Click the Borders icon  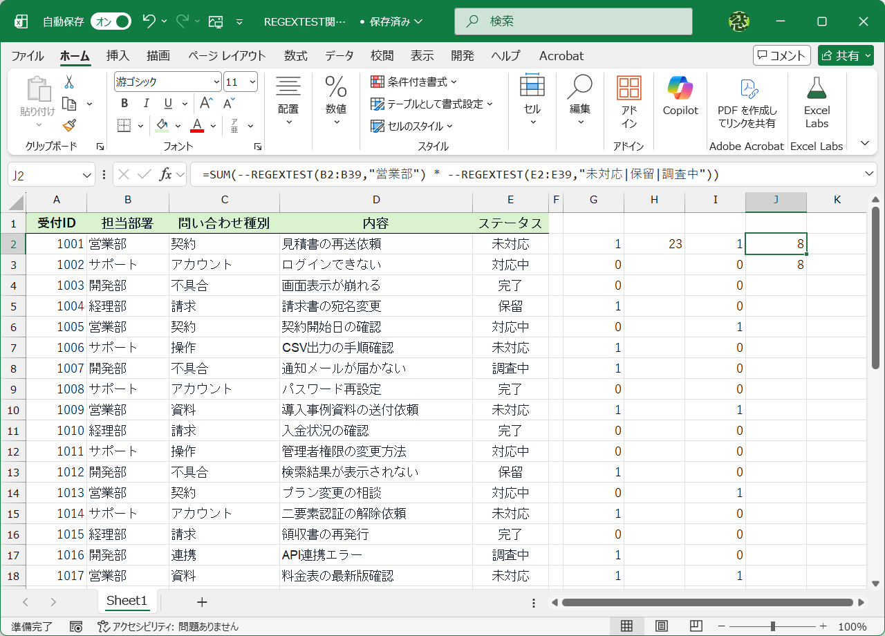coord(124,126)
